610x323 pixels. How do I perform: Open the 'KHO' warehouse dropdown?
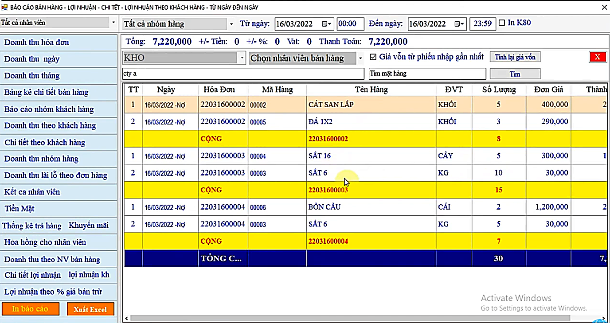242,58
